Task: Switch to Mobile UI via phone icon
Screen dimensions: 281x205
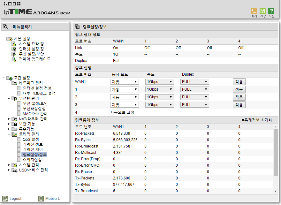Action: pos(41,199)
